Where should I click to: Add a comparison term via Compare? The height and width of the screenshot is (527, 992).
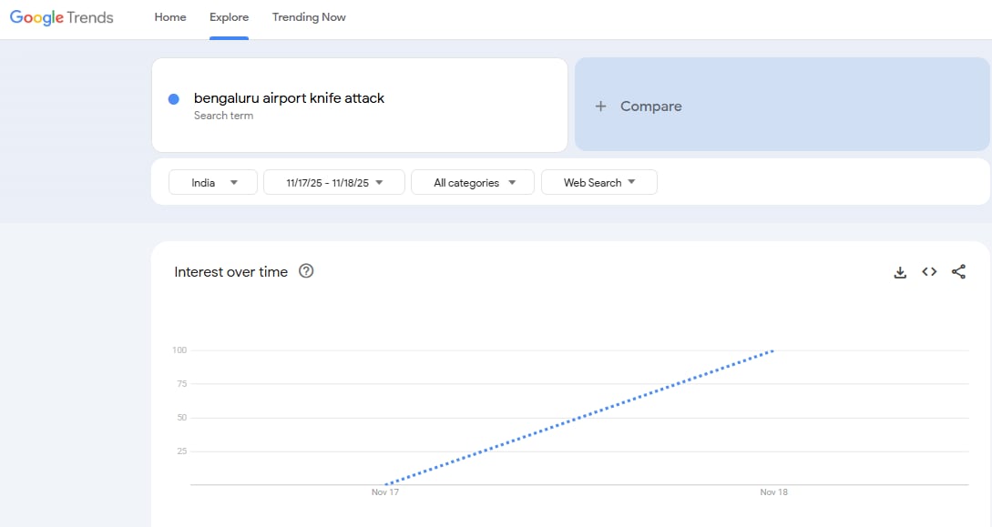pos(782,105)
